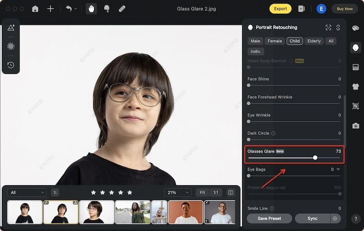Toggle the before/after compare view icon
364x231 pixels.
point(231,192)
